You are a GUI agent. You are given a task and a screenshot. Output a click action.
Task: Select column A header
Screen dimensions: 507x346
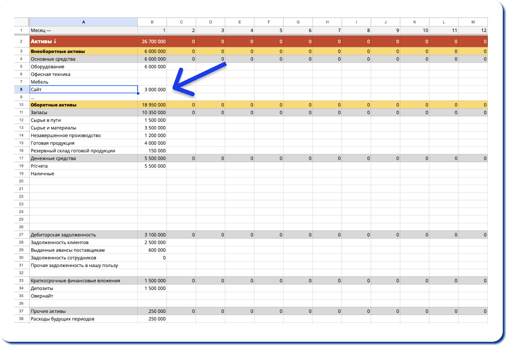point(84,22)
